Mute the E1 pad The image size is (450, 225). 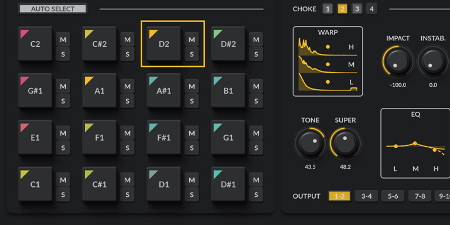coord(63,133)
